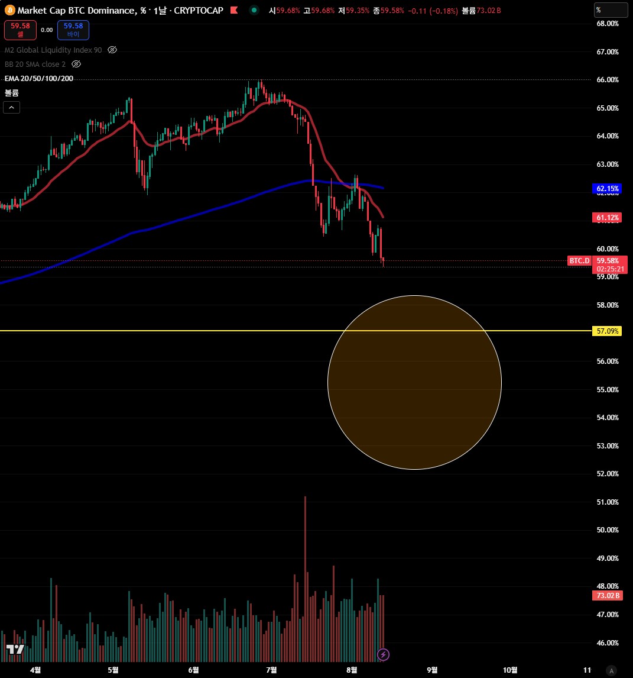Click the TradingView logo

coord(15,649)
